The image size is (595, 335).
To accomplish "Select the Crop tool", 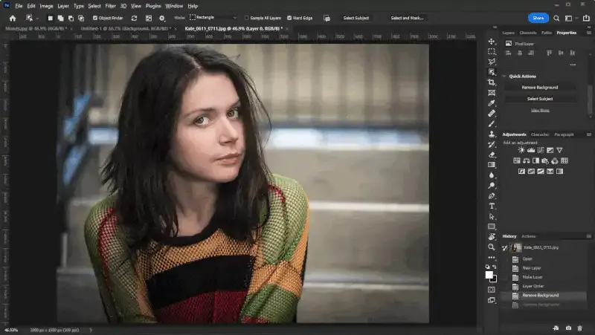I will (x=492, y=82).
